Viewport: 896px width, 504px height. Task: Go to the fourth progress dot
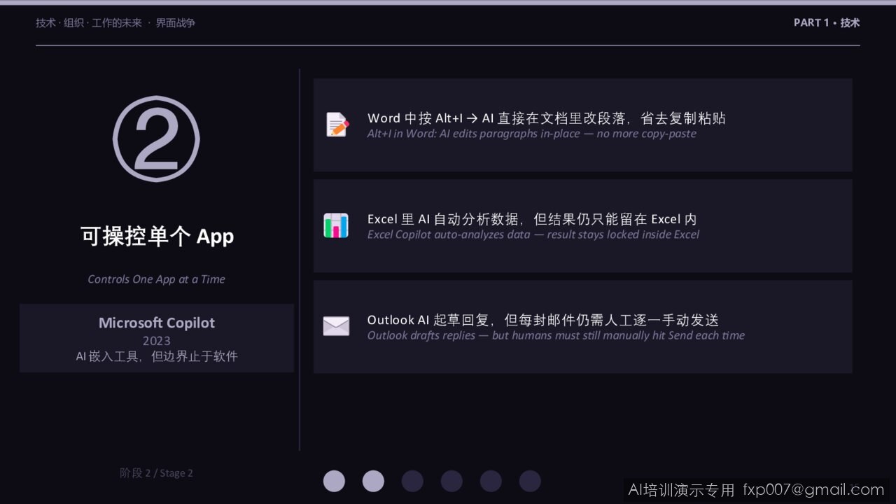coord(451,481)
